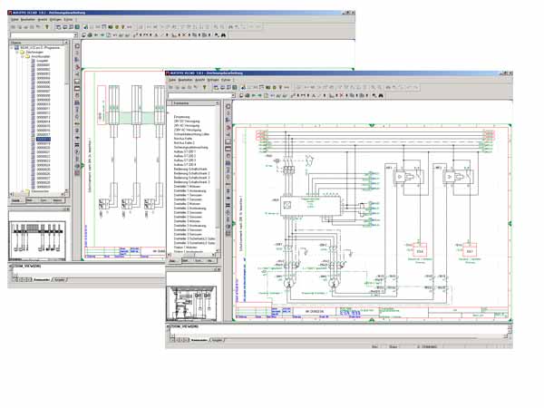The height and width of the screenshot is (408, 544).
Task: Click first tab under front side panel list
Action: (x=173, y=260)
